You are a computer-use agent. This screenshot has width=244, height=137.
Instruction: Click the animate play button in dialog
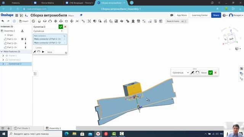tap(43, 52)
